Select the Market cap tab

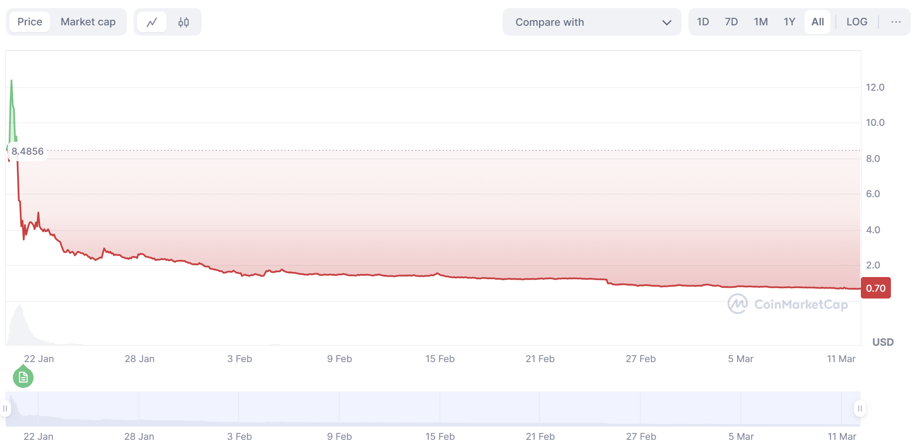88,22
